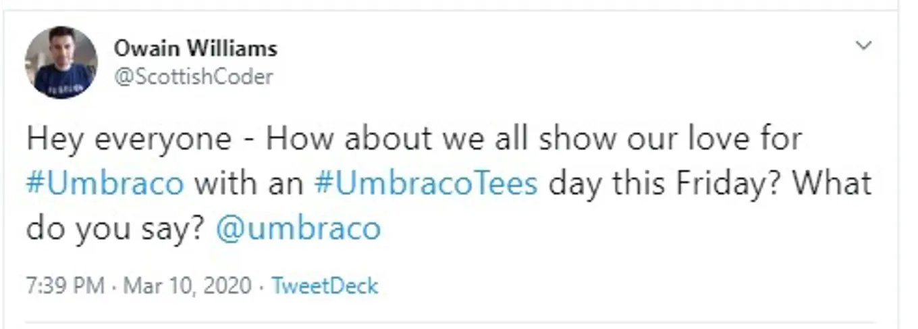Click the 'day this' tweet text
Viewport: 918px width, 329px height.
coord(596,184)
